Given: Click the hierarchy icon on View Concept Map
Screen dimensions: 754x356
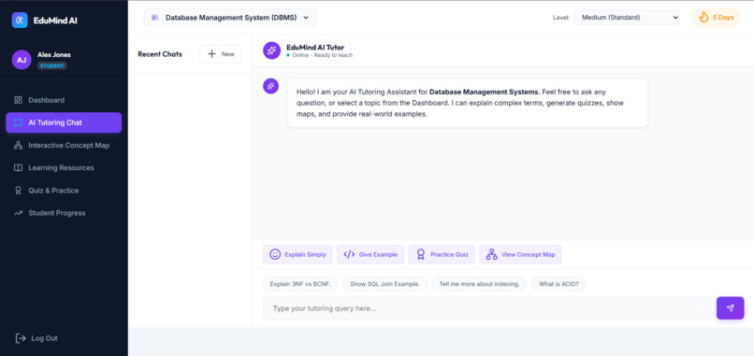Looking at the screenshot, I should click(x=491, y=254).
